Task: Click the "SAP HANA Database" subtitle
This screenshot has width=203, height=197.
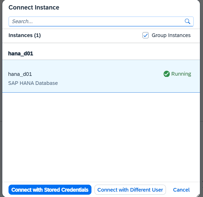Action: 33,83
